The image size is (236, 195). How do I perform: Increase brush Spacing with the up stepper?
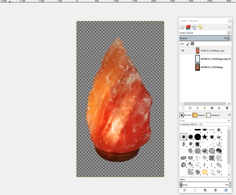[x=230, y=184]
